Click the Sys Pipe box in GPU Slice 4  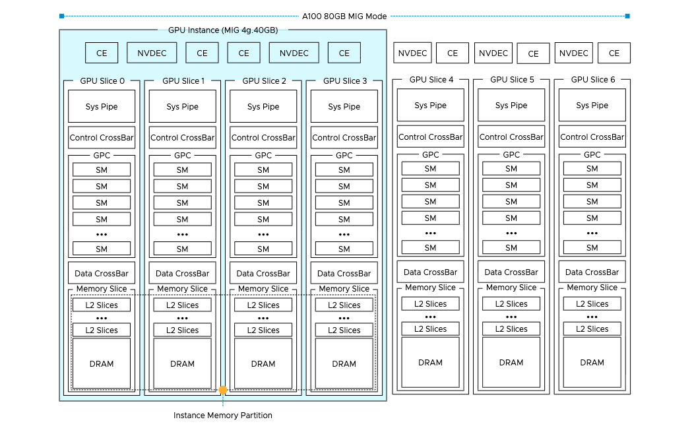430,105
